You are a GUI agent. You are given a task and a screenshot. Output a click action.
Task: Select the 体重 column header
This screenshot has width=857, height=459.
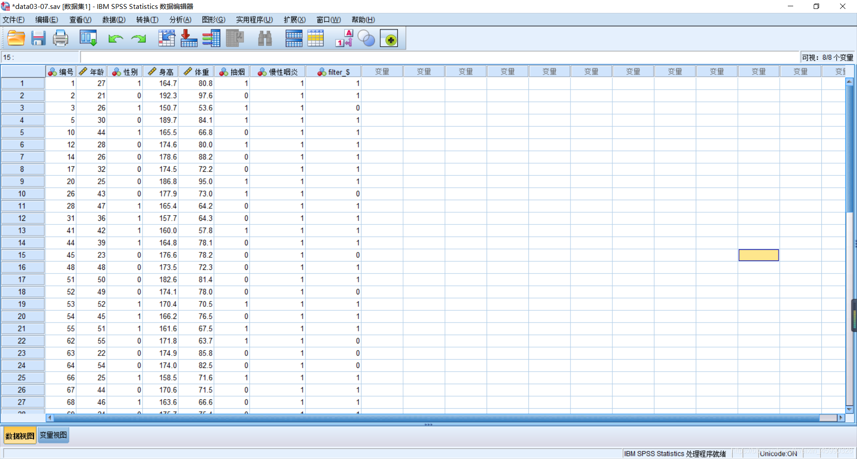click(196, 72)
